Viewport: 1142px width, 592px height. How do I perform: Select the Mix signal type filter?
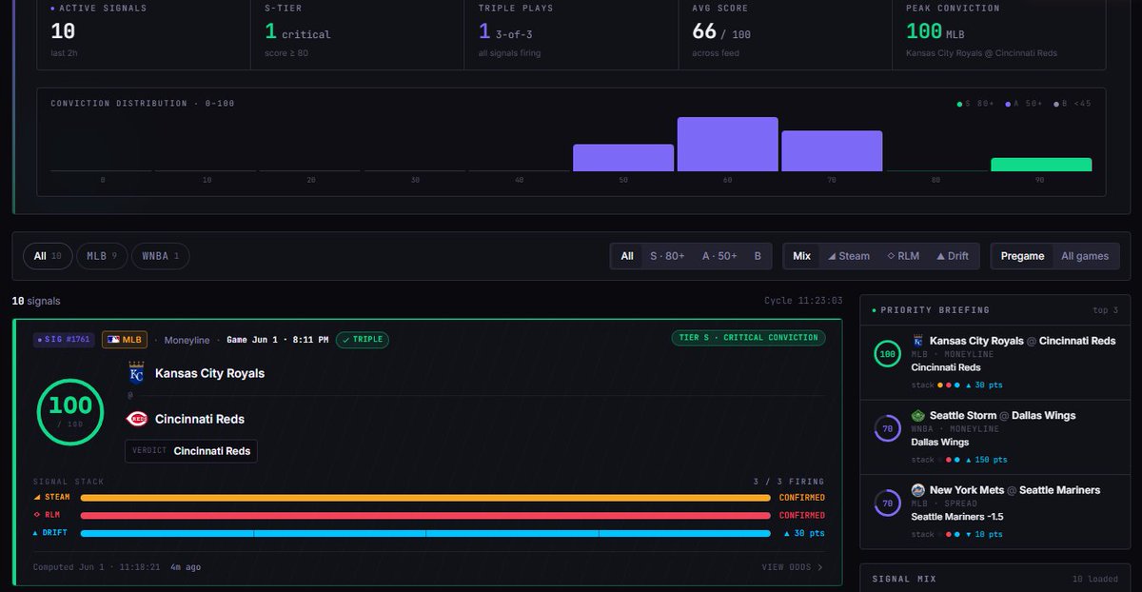click(801, 256)
